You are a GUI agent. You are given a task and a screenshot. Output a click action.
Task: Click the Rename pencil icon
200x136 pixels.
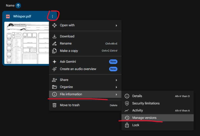tap(55, 43)
